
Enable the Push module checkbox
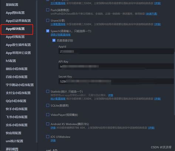(x=48, y=10)
